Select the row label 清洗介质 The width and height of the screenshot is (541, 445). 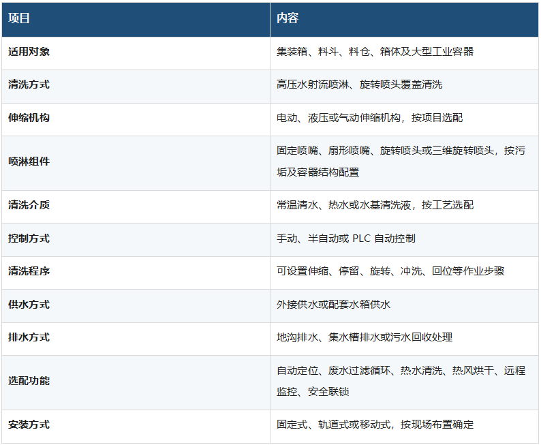(x=29, y=205)
